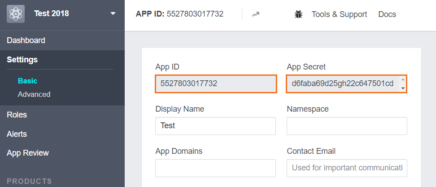Click the Test 2018 app name
The image size is (436, 187).
[x=52, y=13]
